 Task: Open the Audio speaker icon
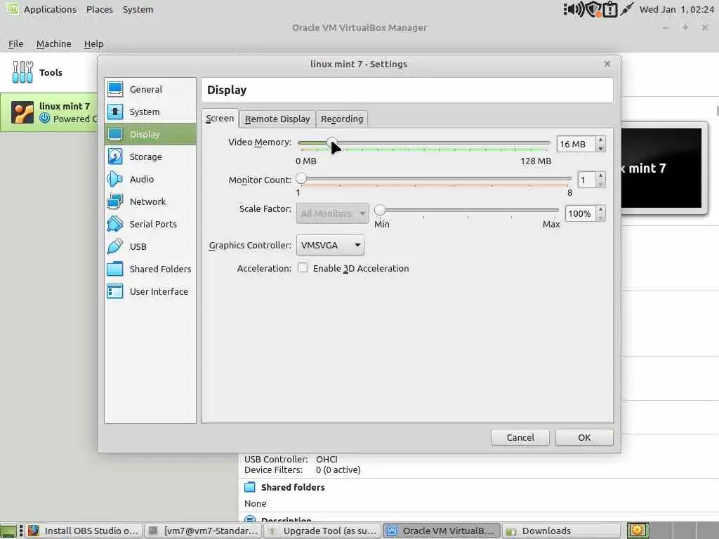point(115,179)
